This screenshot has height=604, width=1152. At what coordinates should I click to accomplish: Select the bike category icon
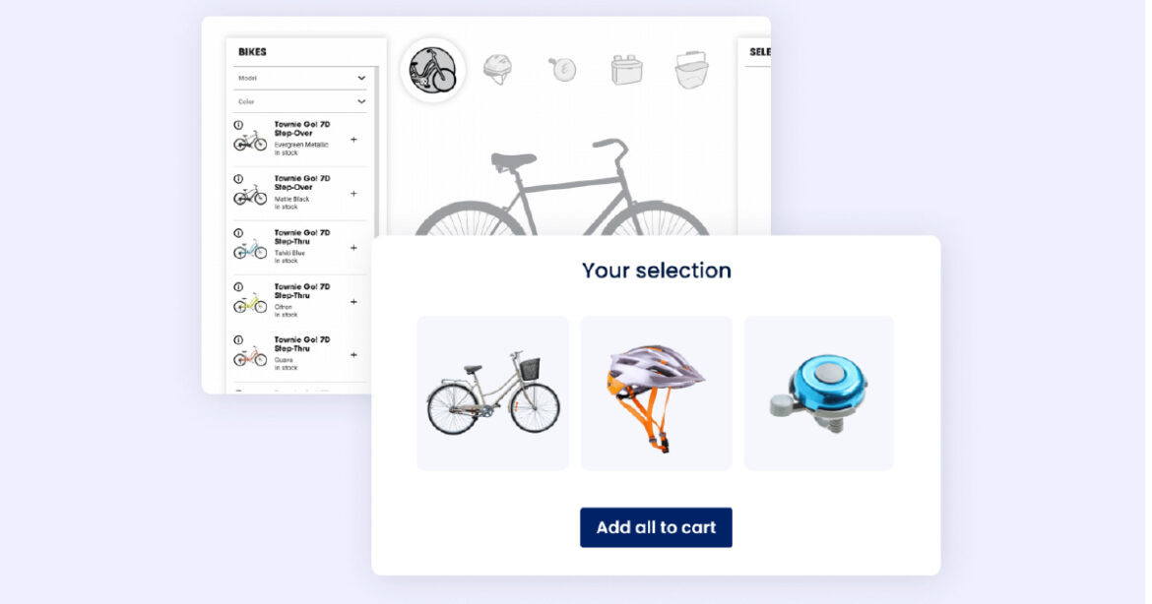point(432,70)
